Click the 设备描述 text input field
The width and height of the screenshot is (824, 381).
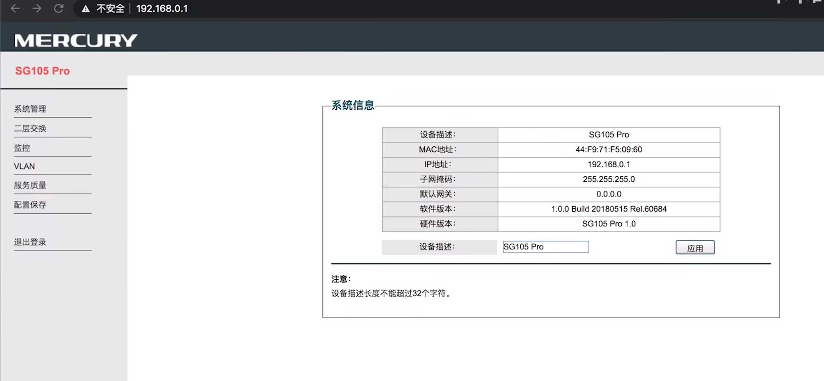546,247
